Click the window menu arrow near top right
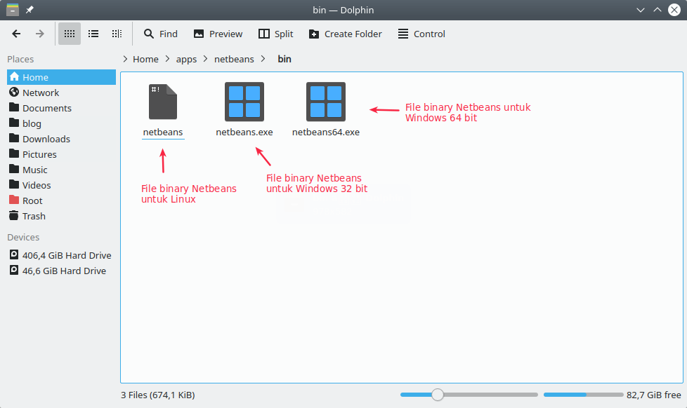 click(x=641, y=10)
